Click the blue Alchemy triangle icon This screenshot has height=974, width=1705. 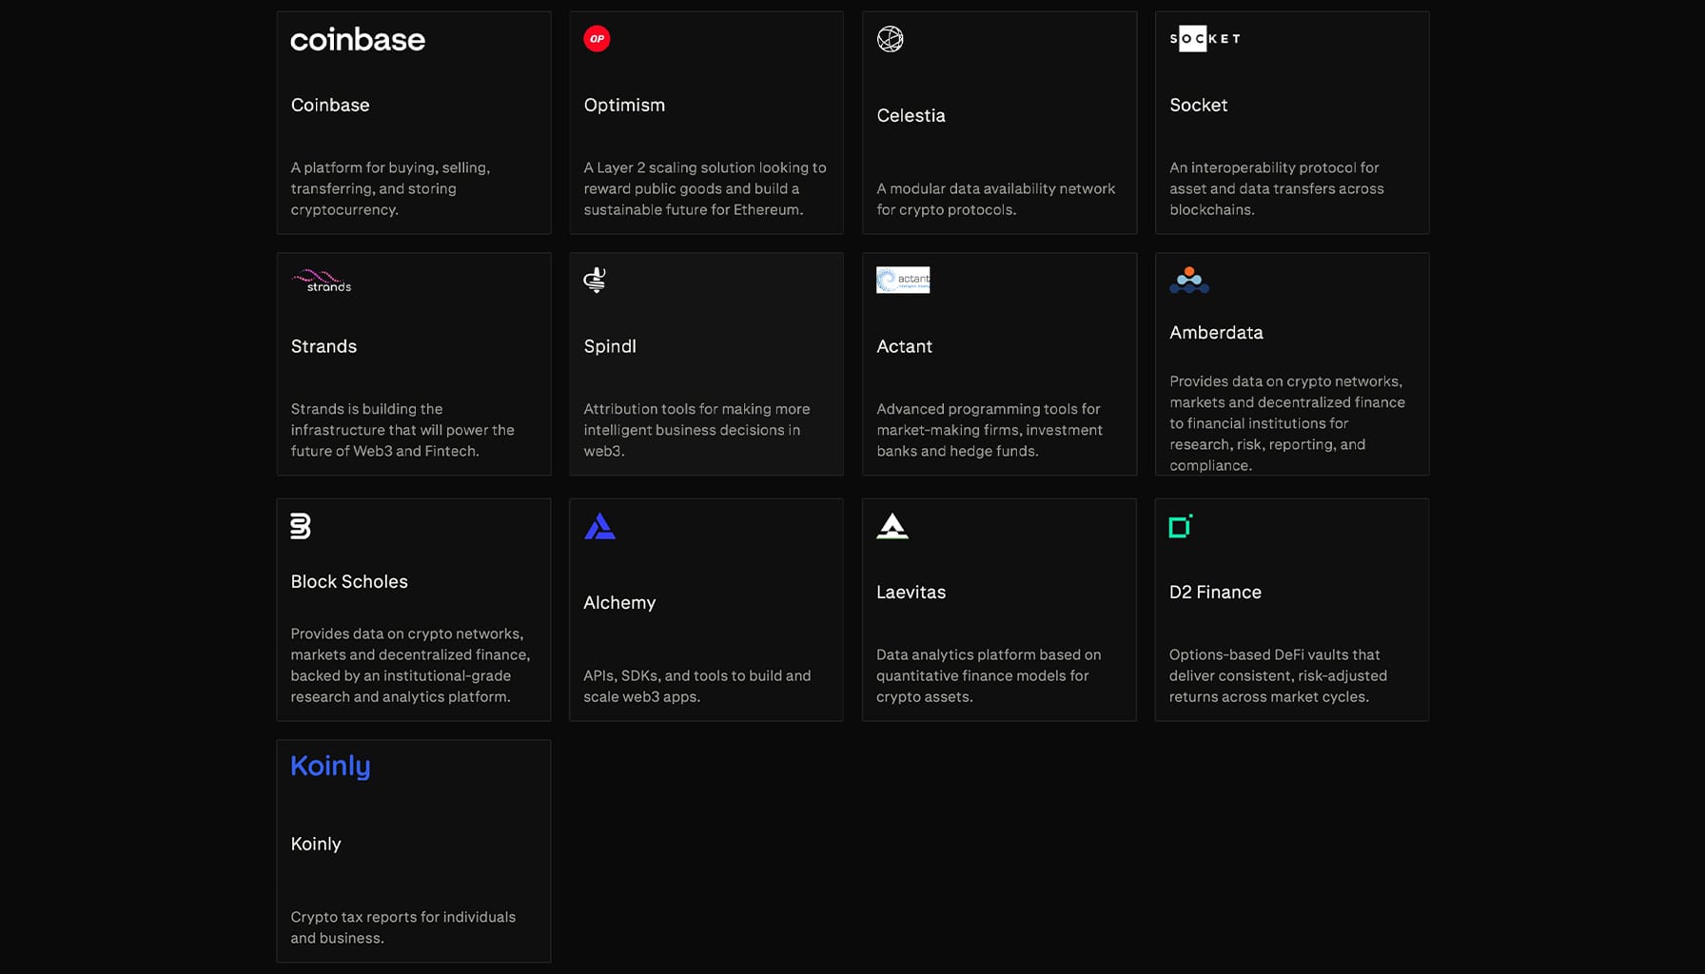[x=599, y=526]
